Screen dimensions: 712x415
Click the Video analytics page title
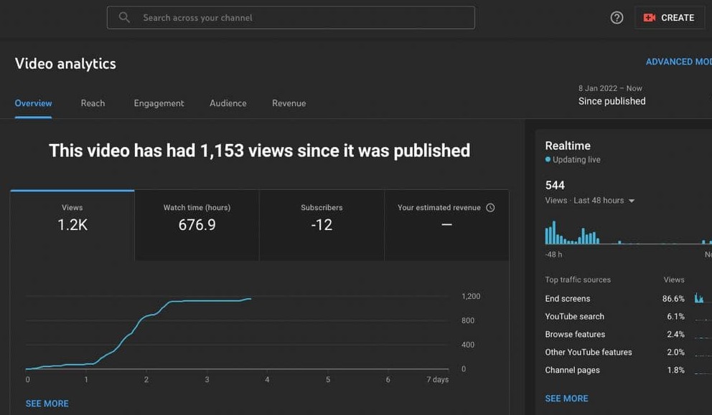point(65,64)
